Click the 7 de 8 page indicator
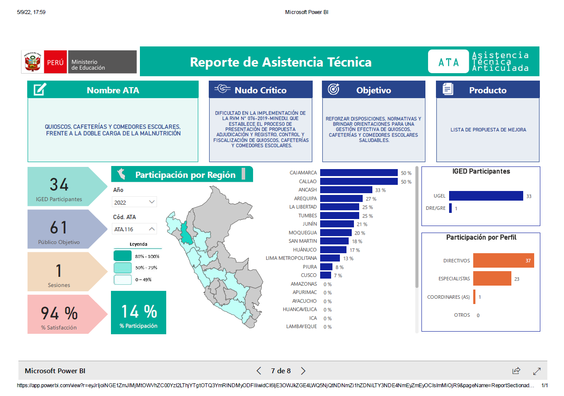 point(281,371)
